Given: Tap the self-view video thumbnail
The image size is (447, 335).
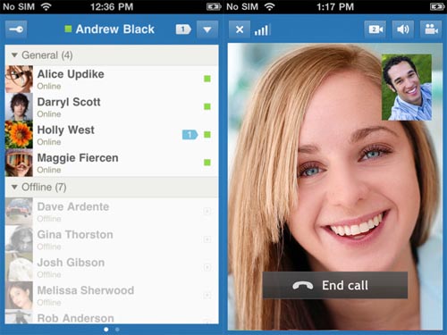Looking at the screenshot, I should click(407, 88).
